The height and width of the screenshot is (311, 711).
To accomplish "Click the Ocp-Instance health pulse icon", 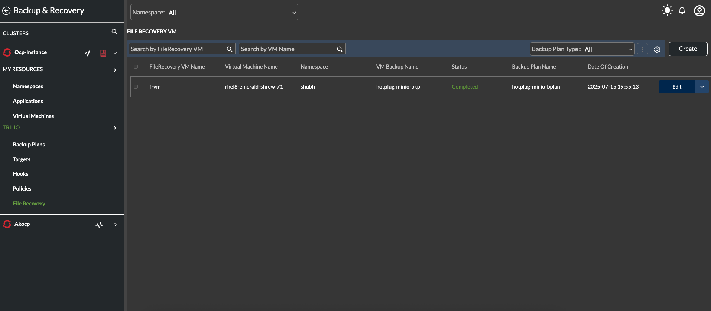I will 88,53.
